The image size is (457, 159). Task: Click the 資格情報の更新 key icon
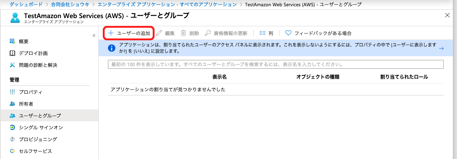208,33
